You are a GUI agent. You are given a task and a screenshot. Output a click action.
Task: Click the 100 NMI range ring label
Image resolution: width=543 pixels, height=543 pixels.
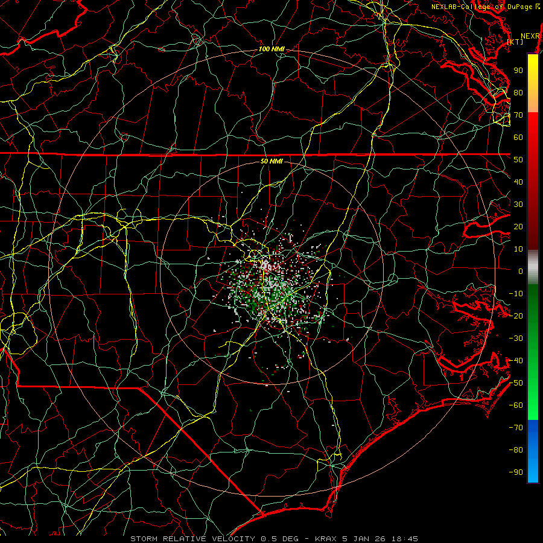[271, 49]
